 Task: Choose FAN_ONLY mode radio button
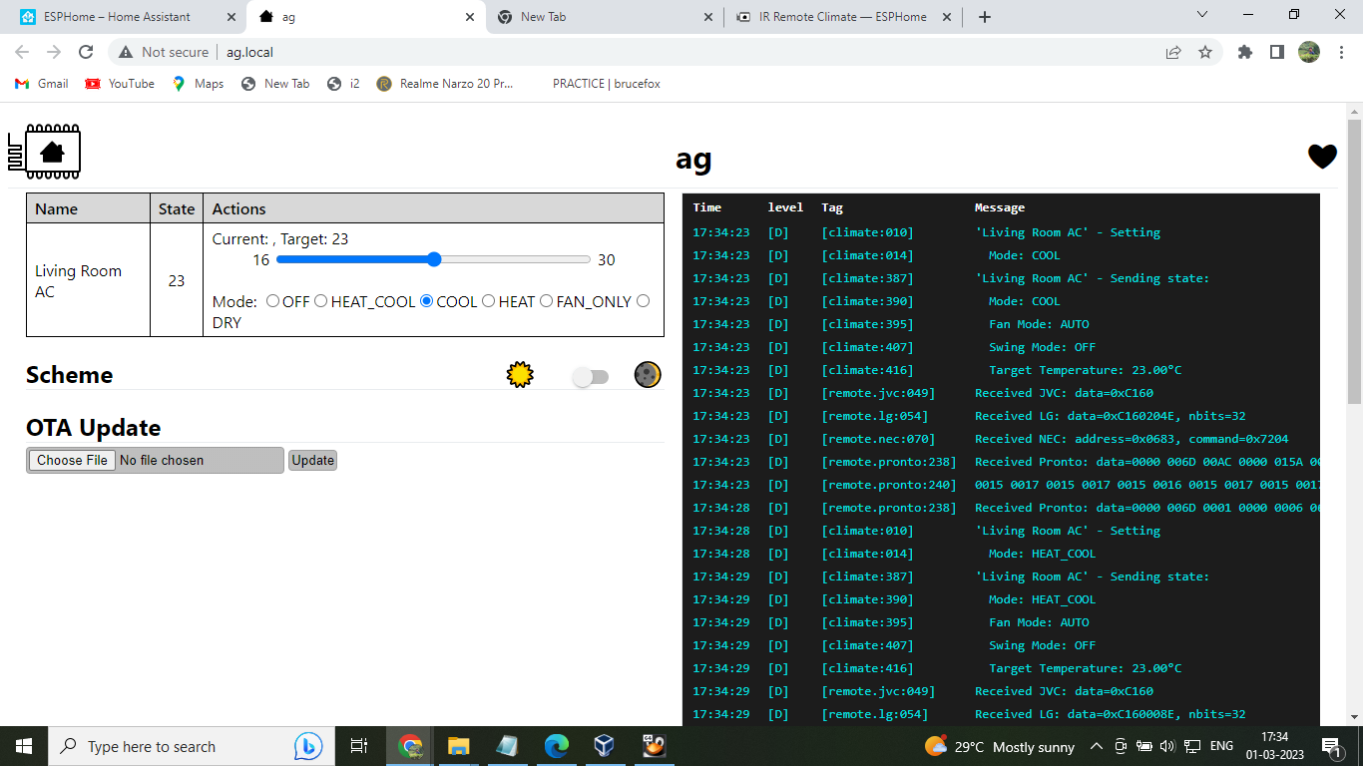pos(546,301)
